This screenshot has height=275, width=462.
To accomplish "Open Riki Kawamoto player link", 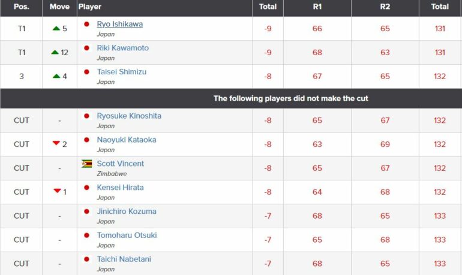I will point(123,48).
